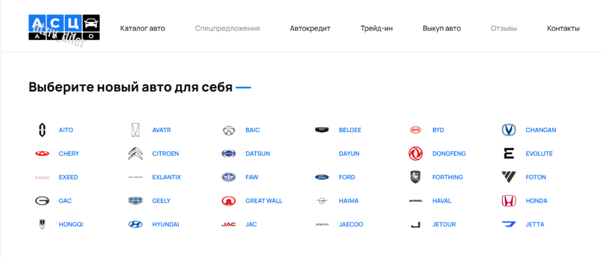This screenshot has width=604, height=257.
Task: Open the GEELY brand link
Action: 161,201
